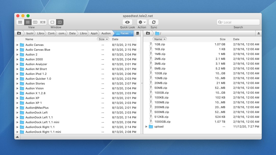Viewport: 276px width, 155px height.
Task: Go to com.p folder in path bar
Action: [x=62, y=33]
